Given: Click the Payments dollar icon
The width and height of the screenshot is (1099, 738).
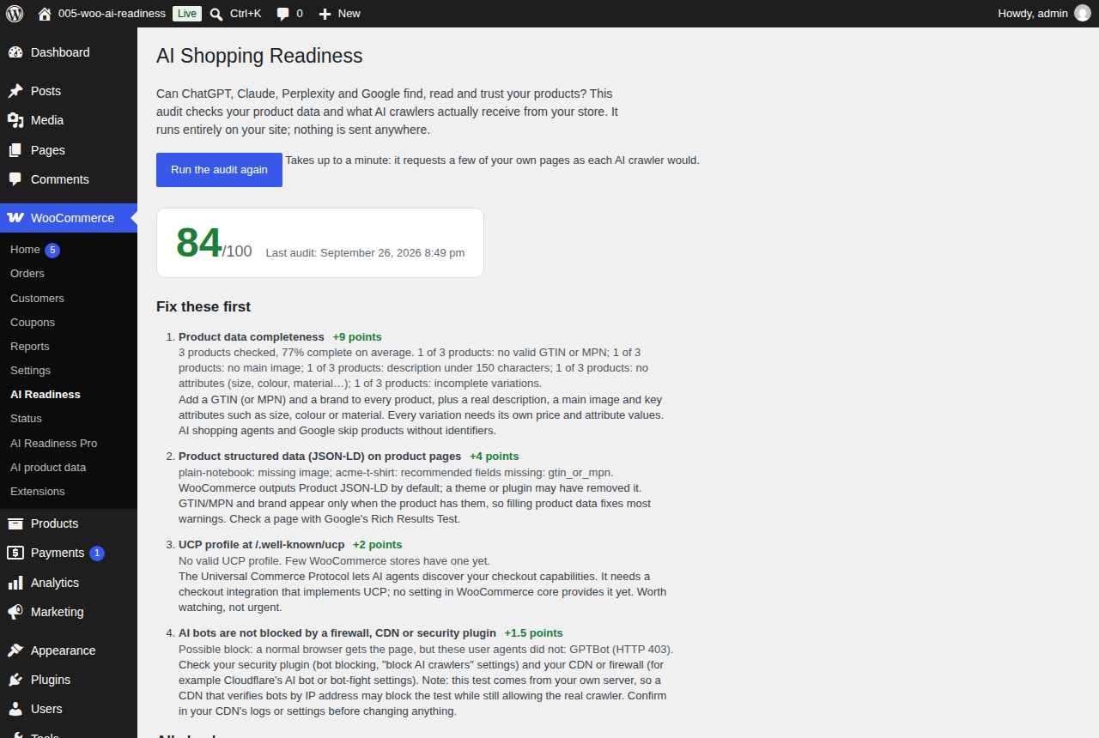Looking at the screenshot, I should [x=15, y=553].
